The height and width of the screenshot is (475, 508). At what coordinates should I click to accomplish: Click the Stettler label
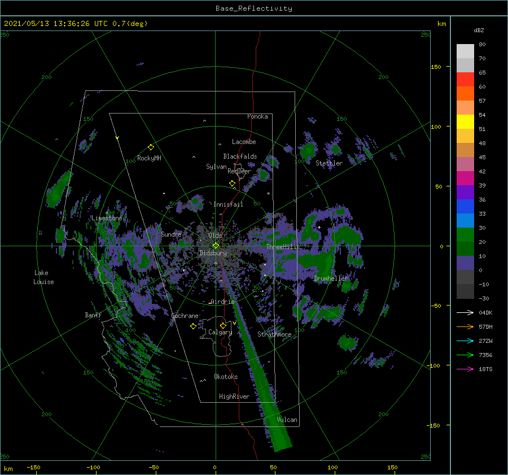pos(329,163)
